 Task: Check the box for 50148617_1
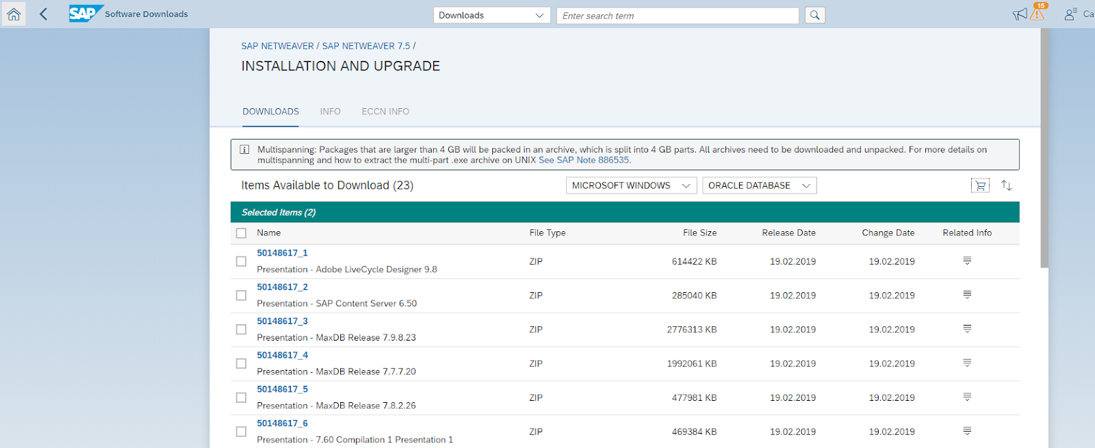click(241, 261)
